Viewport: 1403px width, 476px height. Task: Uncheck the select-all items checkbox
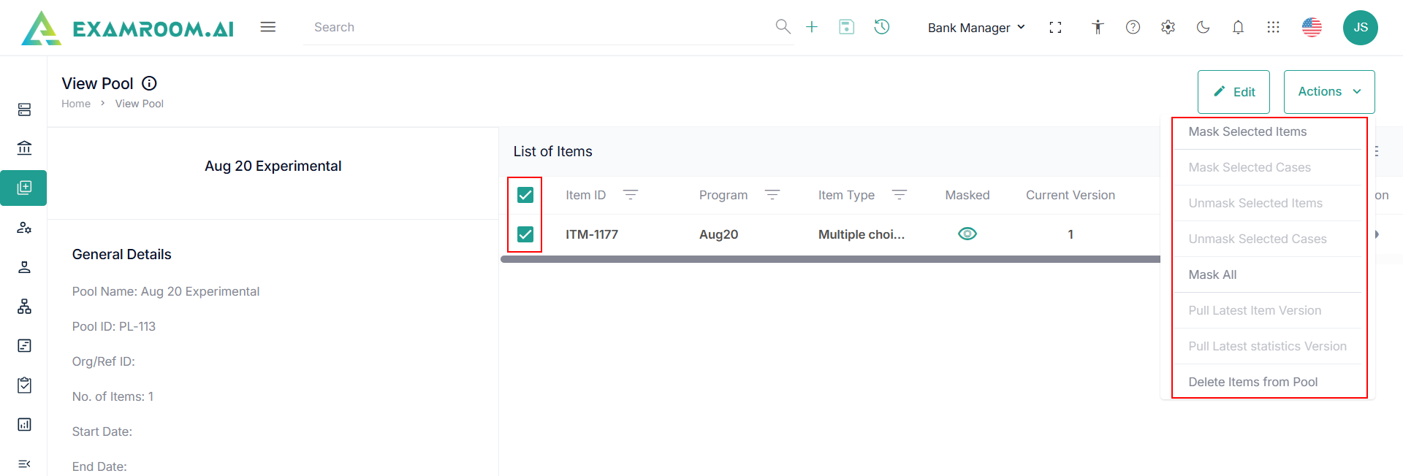point(525,195)
